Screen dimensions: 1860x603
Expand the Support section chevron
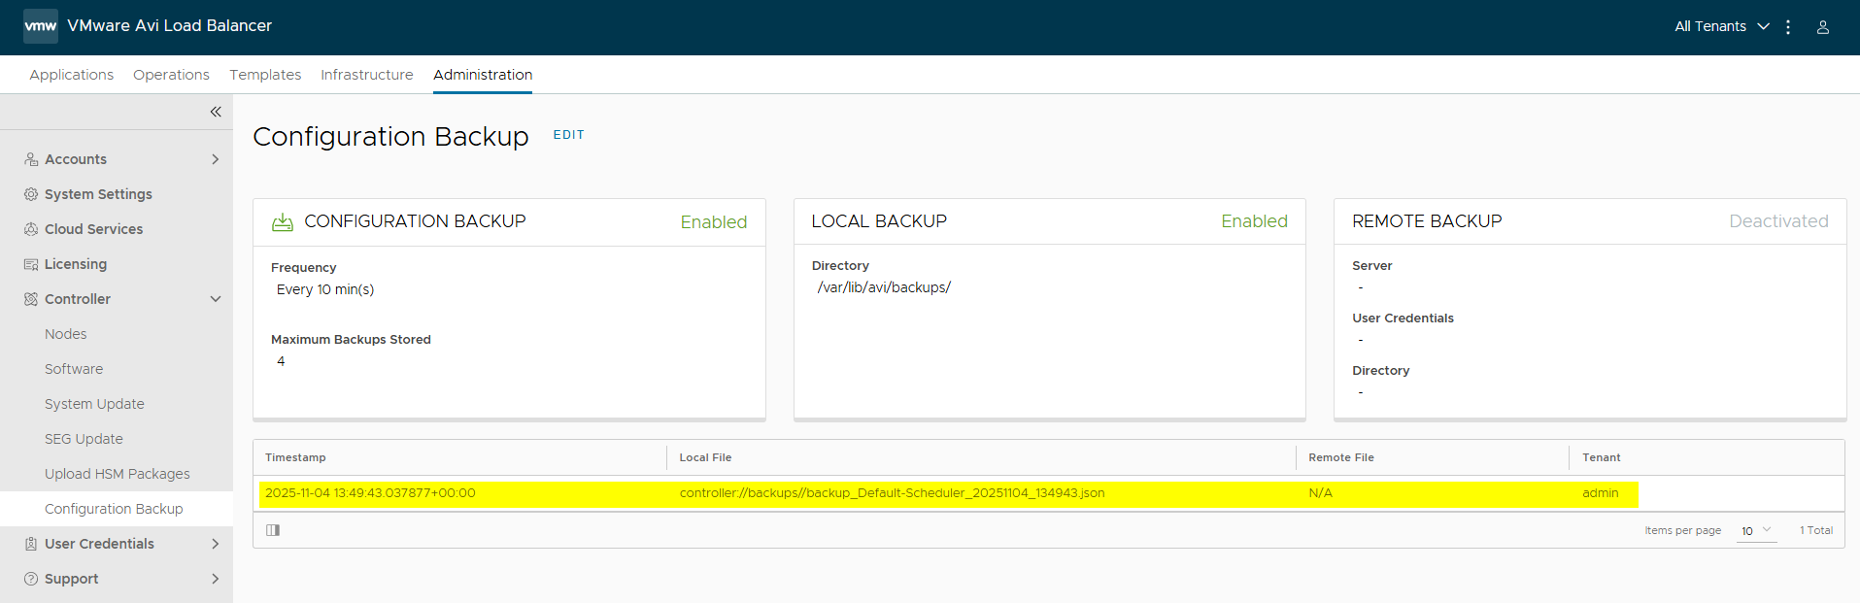point(216,579)
